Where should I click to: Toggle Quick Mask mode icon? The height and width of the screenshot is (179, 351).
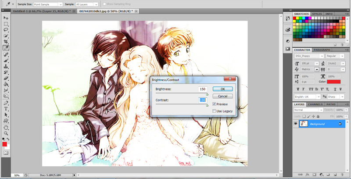click(6, 153)
